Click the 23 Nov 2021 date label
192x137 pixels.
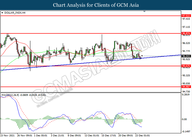pyautogui.click(x=7, y=135)
